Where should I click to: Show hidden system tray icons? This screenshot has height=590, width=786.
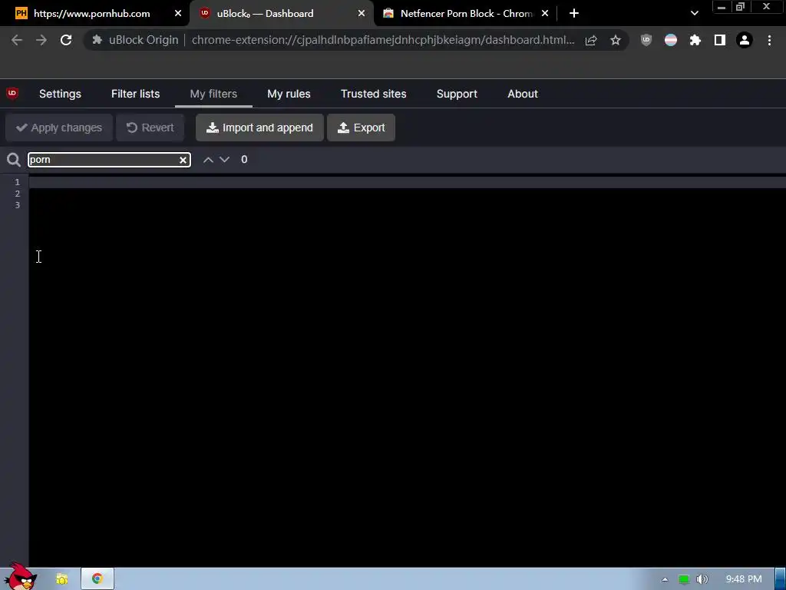(x=665, y=579)
